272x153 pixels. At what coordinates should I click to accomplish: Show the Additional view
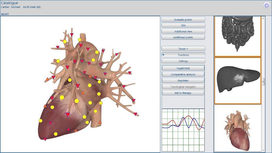coord(183,31)
